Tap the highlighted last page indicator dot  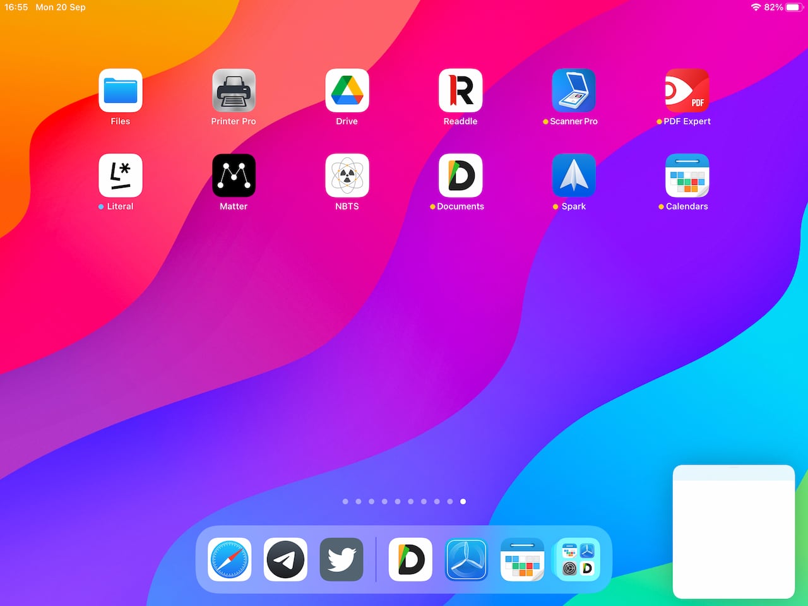[x=463, y=501]
